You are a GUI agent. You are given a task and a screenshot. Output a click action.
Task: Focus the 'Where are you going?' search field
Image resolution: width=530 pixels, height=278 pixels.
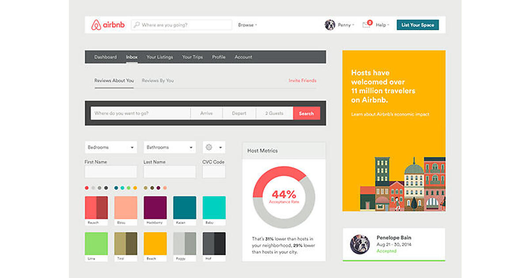coord(182,25)
